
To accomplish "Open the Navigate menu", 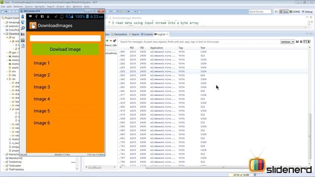I will pyautogui.click(x=40, y=6).
